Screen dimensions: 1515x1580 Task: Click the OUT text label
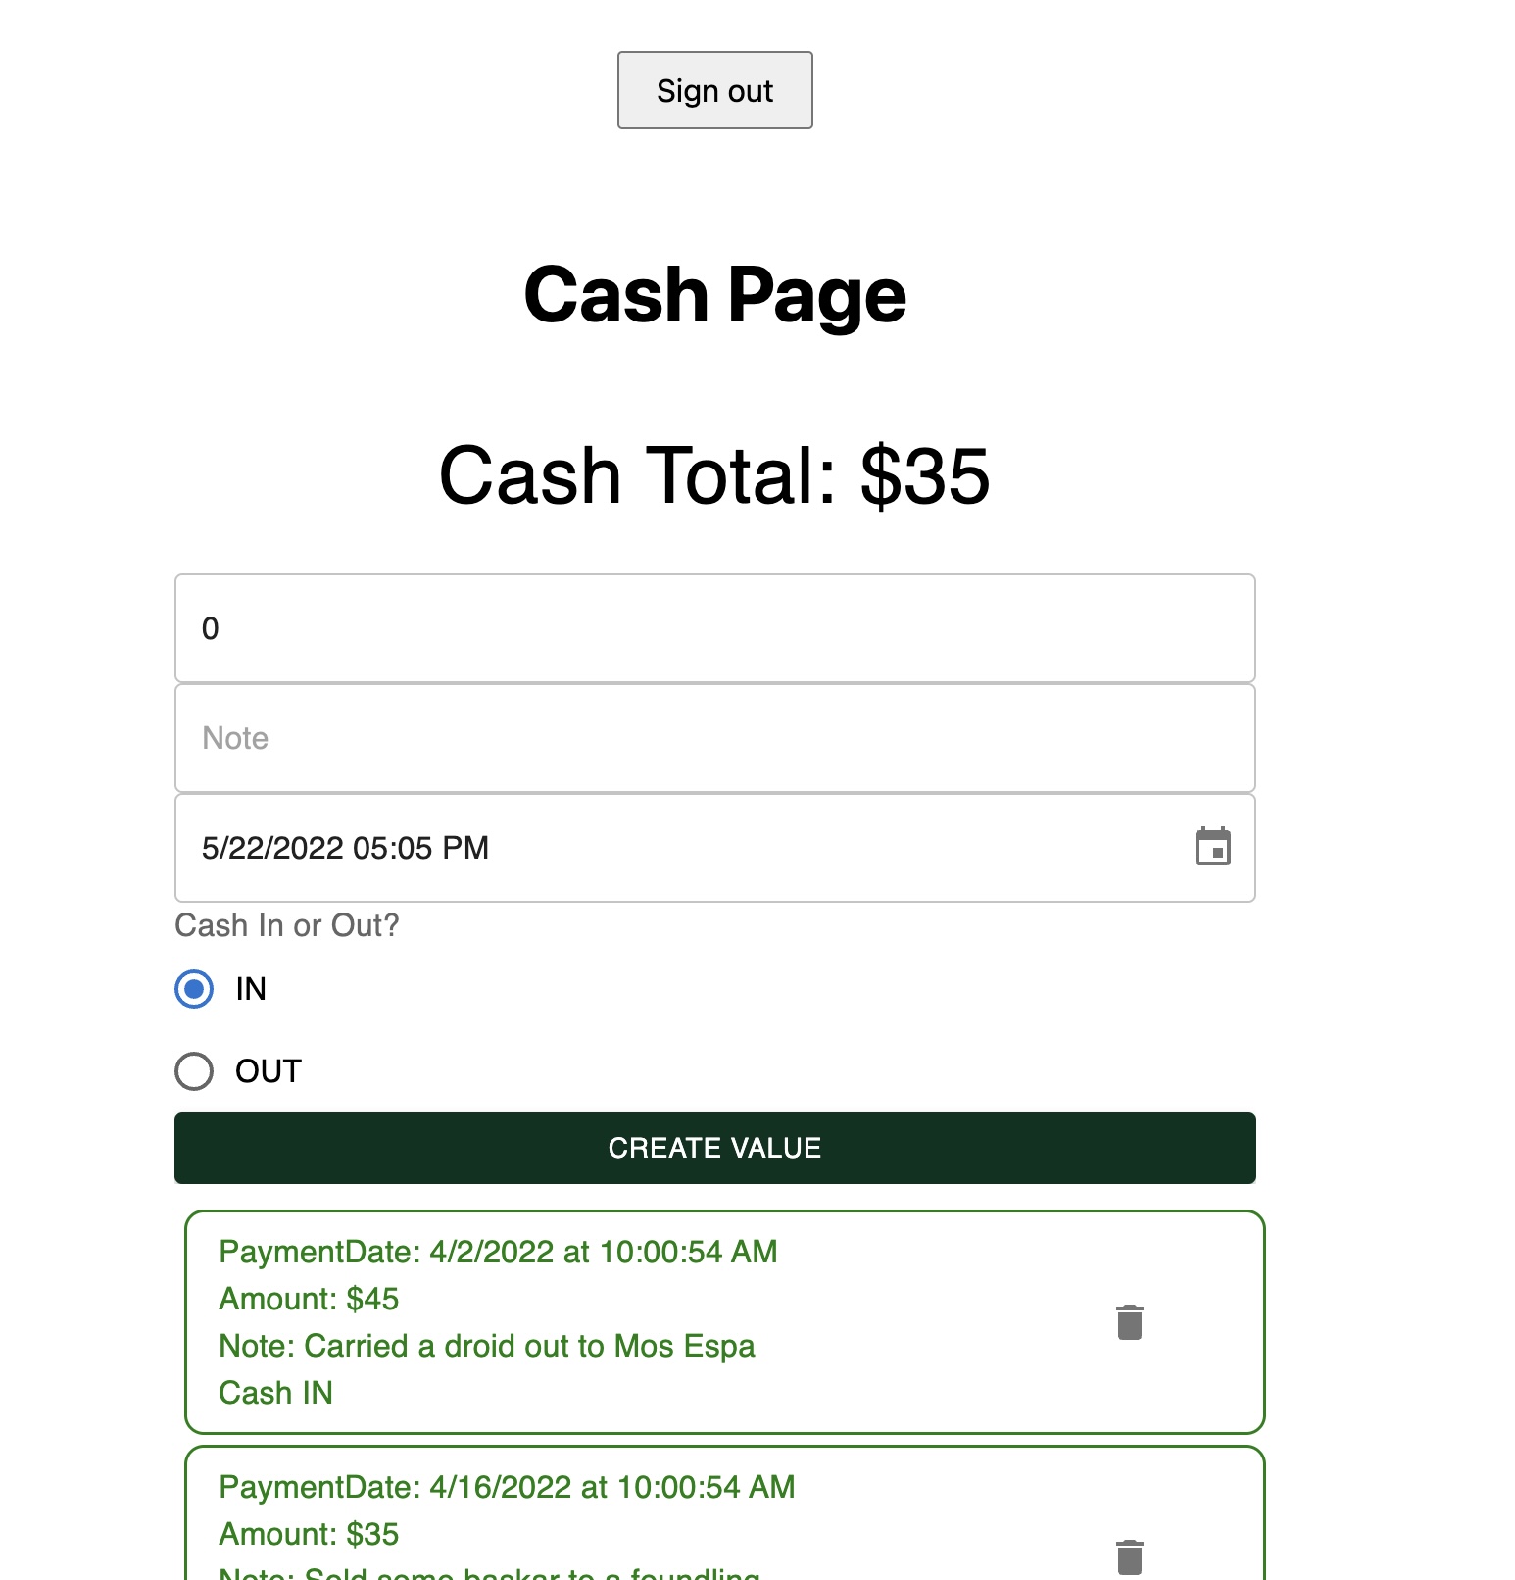point(269,1071)
